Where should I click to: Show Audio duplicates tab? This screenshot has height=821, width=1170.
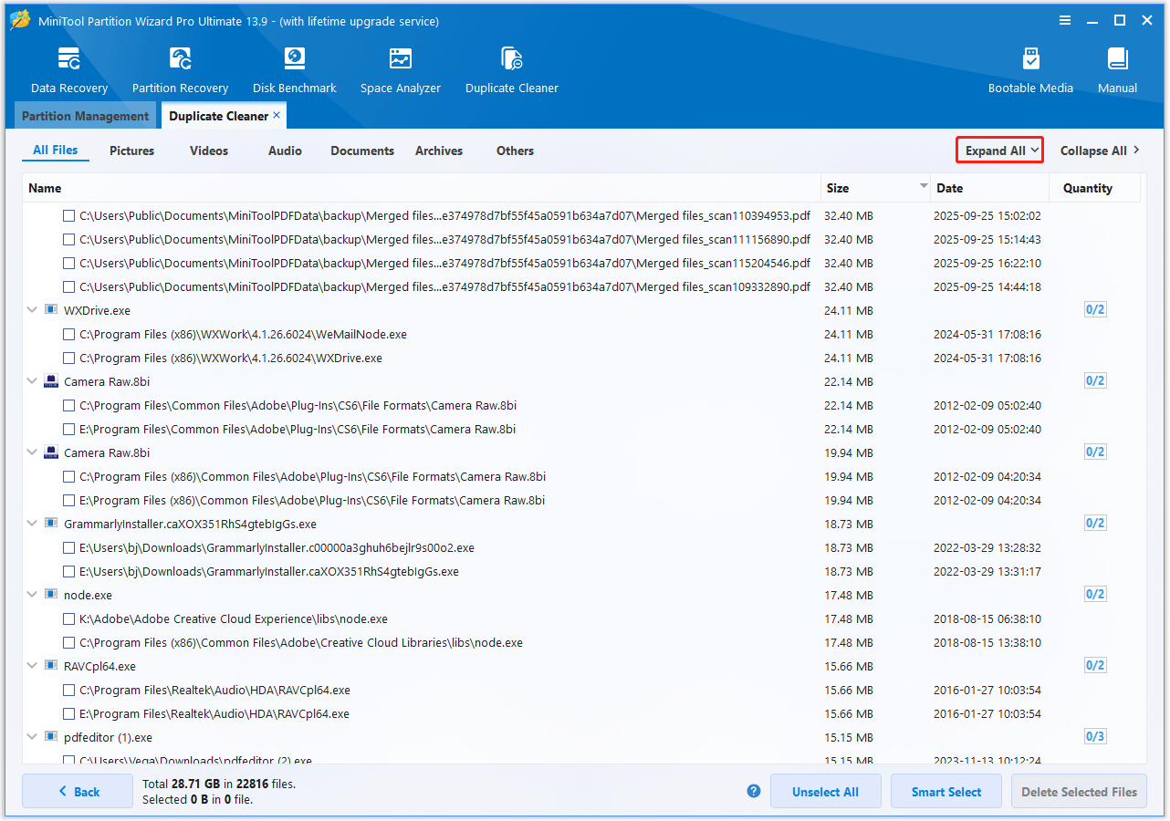pyautogui.click(x=285, y=151)
